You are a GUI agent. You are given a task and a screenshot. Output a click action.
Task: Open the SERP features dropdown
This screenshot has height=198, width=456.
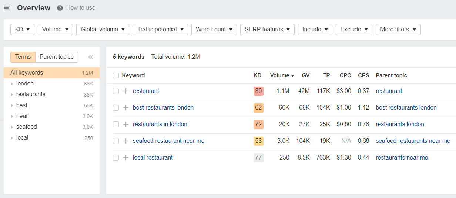(267, 30)
